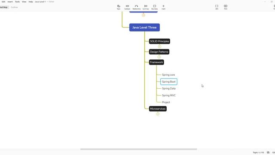Click the horizontal scrollbar thumb
Screen dimensions: 275x155
(x=138, y=149)
